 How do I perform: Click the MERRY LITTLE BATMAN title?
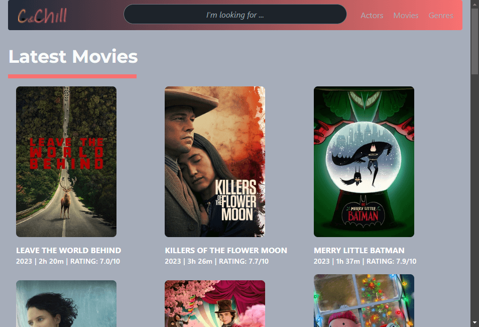coord(359,250)
